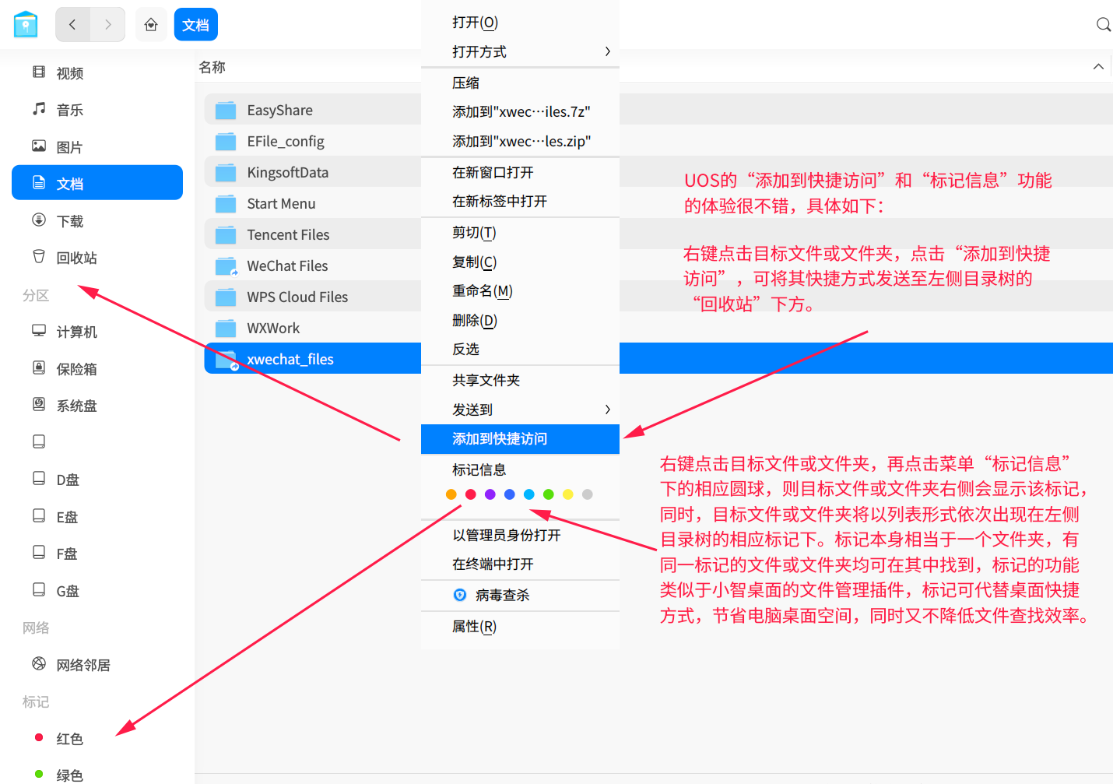Open 网络邻居 in the sidebar
The height and width of the screenshot is (784, 1113).
[97, 665]
